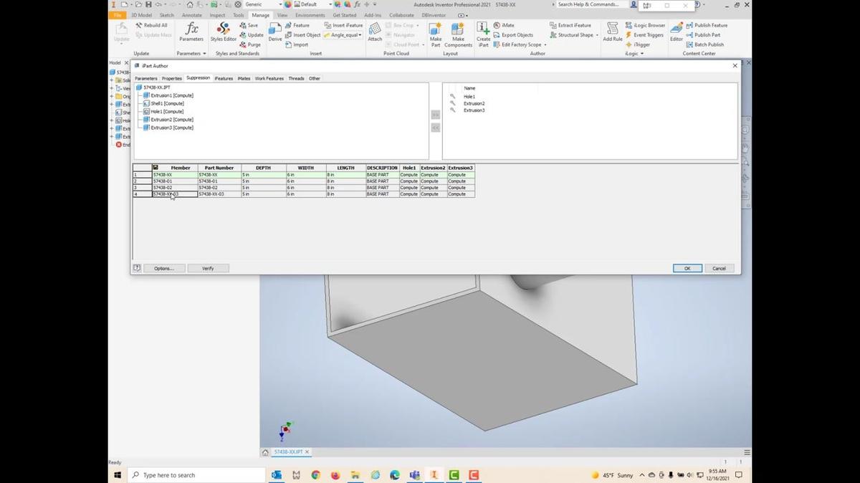This screenshot has width=860, height=483.
Task: Click OK in iPart Author
Action: (x=687, y=268)
